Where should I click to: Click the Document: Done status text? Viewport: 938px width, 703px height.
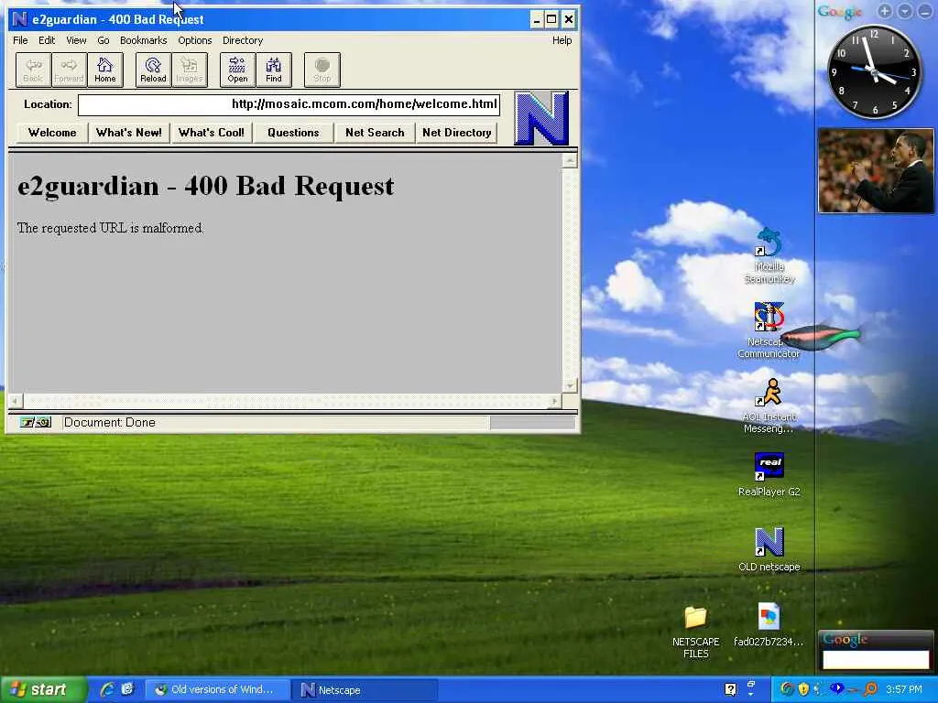pyautogui.click(x=110, y=423)
